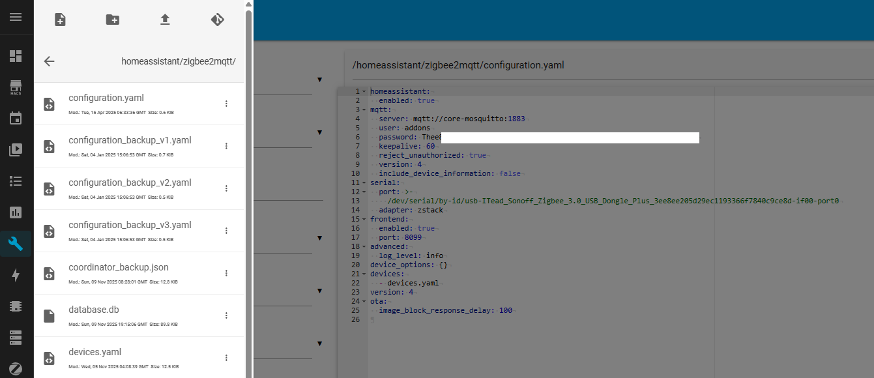Open coordinator_backup.json file

click(x=119, y=267)
